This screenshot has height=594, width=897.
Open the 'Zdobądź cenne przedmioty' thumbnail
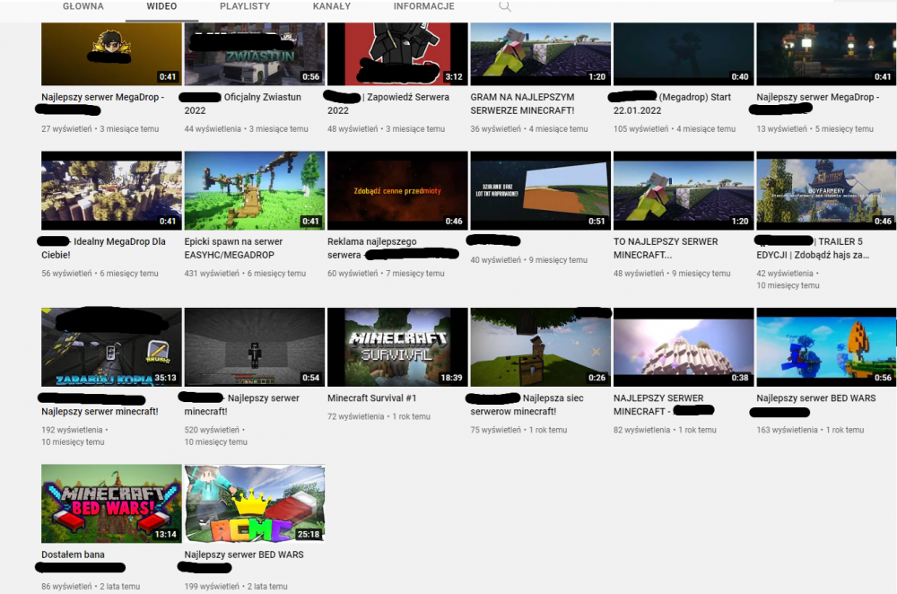coord(397,190)
